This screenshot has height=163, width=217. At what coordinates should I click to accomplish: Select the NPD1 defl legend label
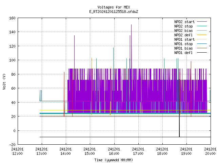(x=183, y=53)
